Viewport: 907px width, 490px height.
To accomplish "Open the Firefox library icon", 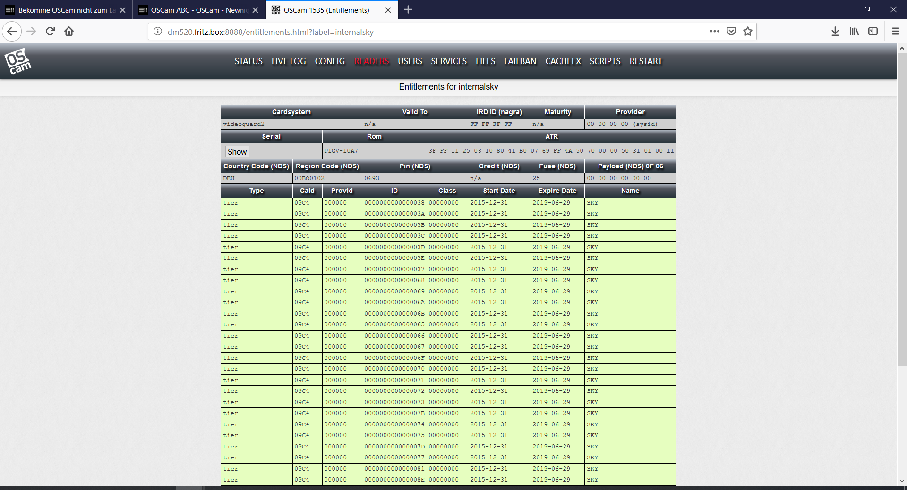I will click(854, 32).
